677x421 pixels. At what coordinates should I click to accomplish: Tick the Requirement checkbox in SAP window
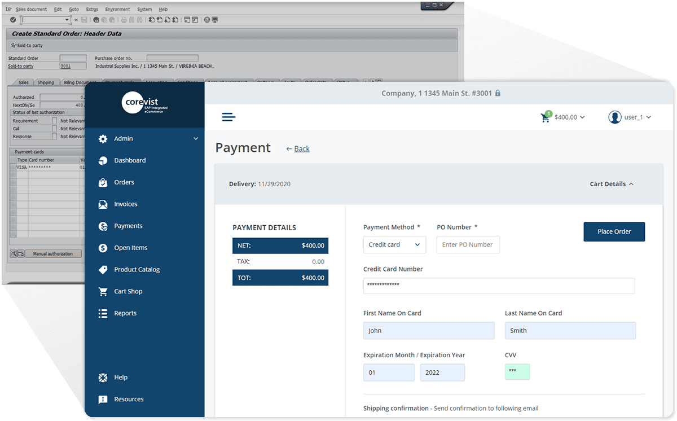(x=54, y=121)
